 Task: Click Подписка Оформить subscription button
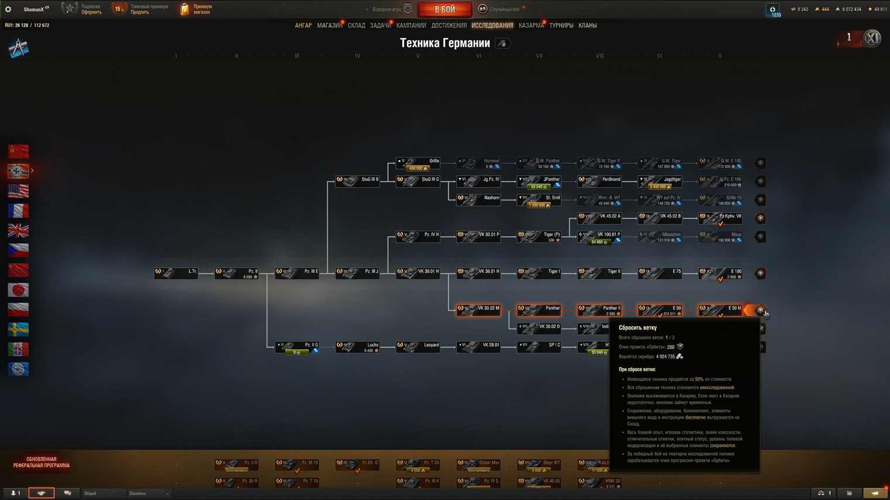(x=82, y=9)
